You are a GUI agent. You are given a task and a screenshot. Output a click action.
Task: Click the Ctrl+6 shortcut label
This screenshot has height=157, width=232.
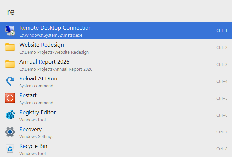tap(222, 115)
